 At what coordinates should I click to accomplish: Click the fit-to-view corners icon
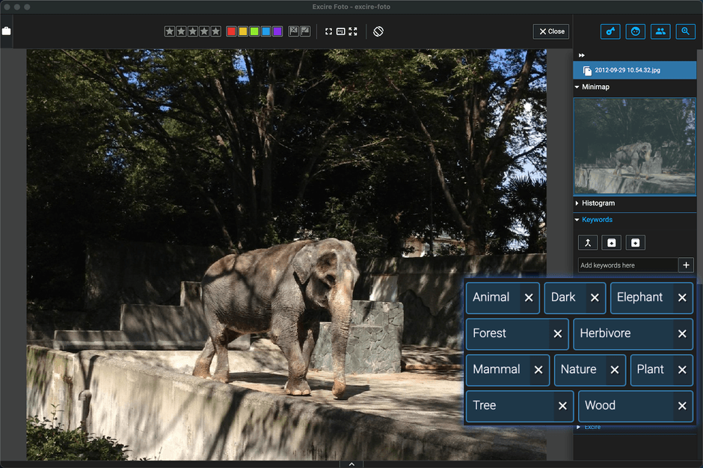tap(328, 31)
